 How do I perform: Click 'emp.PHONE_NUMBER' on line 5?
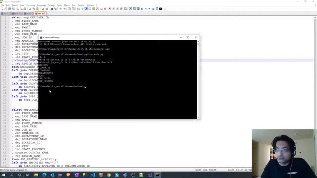point(28,31)
